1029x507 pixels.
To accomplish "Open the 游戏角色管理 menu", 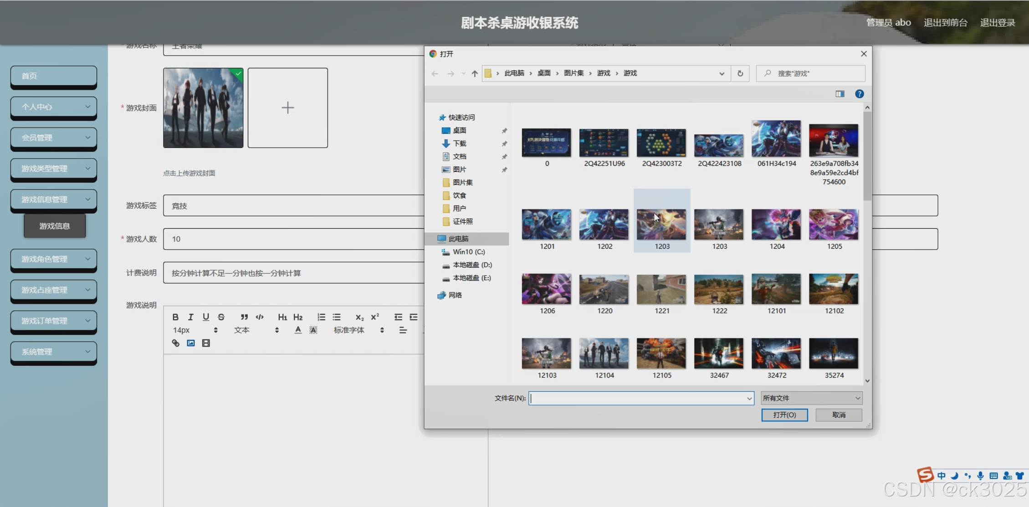I will (x=54, y=260).
